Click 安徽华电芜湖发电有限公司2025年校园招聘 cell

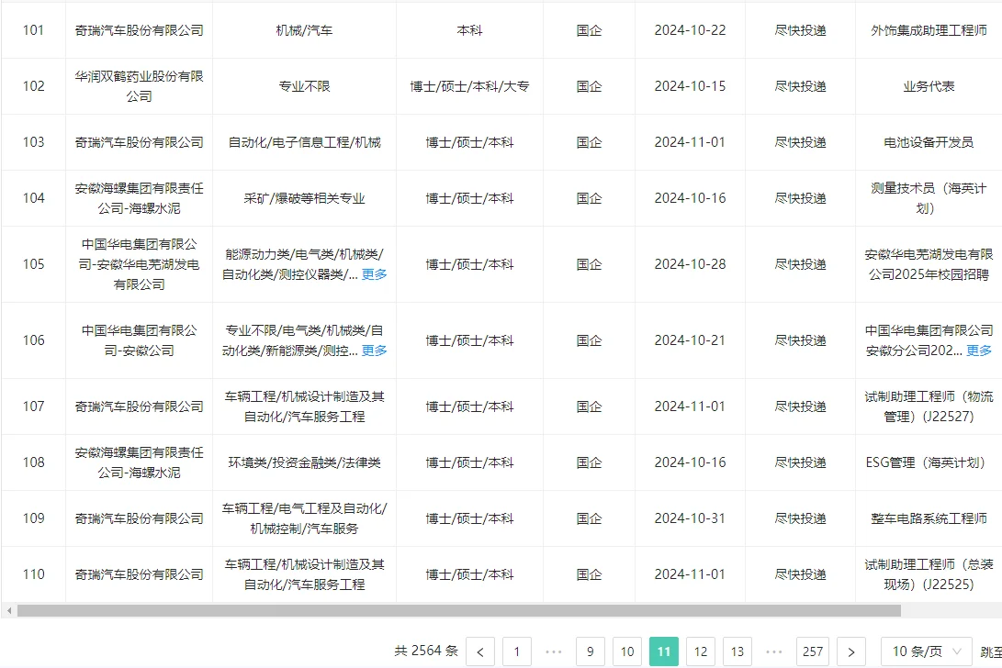pyautogui.click(x=929, y=264)
